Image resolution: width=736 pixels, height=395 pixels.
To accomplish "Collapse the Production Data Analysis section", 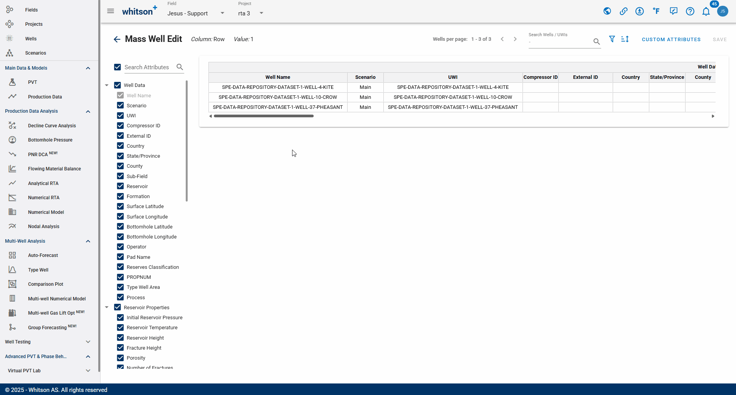I will 88,112.
